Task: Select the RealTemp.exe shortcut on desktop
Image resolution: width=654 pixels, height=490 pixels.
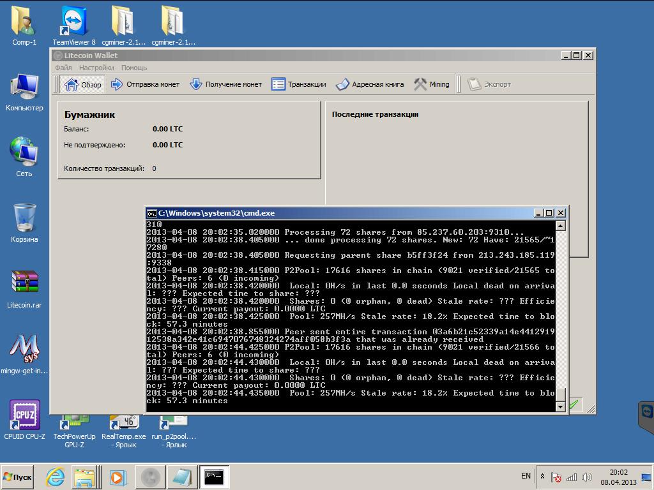Action: click(x=124, y=431)
